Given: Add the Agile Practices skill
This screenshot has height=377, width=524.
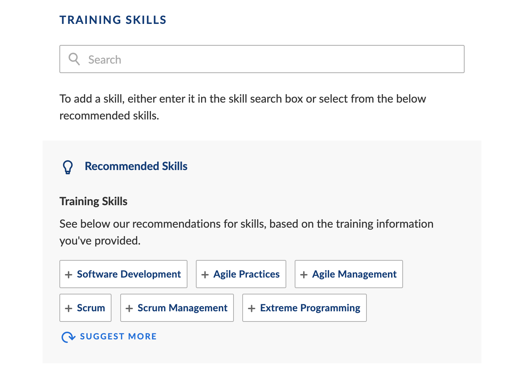Looking at the screenshot, I should coord(241,274).
